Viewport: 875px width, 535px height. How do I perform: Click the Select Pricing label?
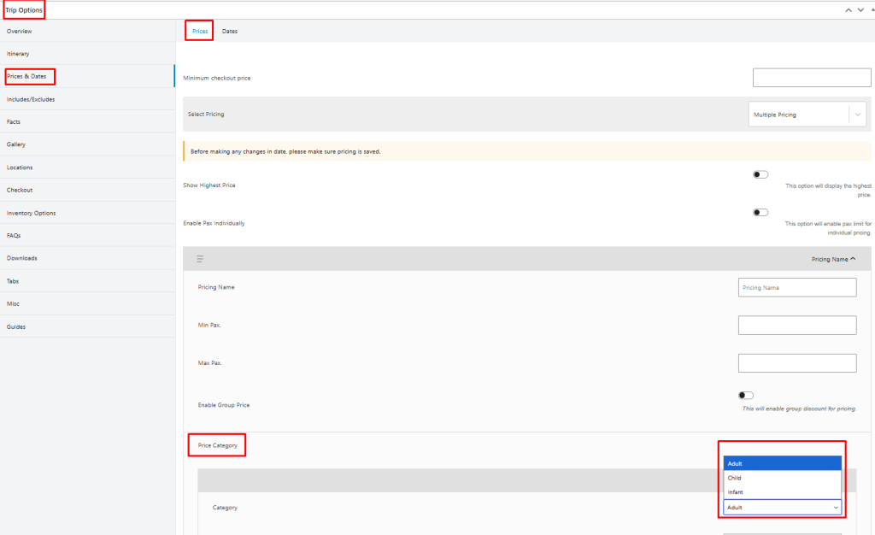pyautogui.click(x=206, y=114)
